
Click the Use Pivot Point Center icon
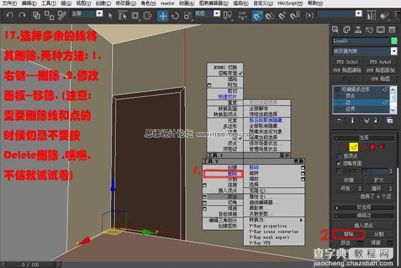227,15
